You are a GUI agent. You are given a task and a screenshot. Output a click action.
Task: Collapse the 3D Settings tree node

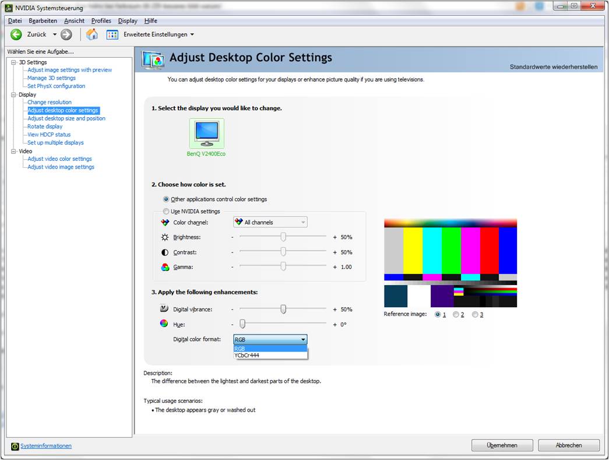14,62
